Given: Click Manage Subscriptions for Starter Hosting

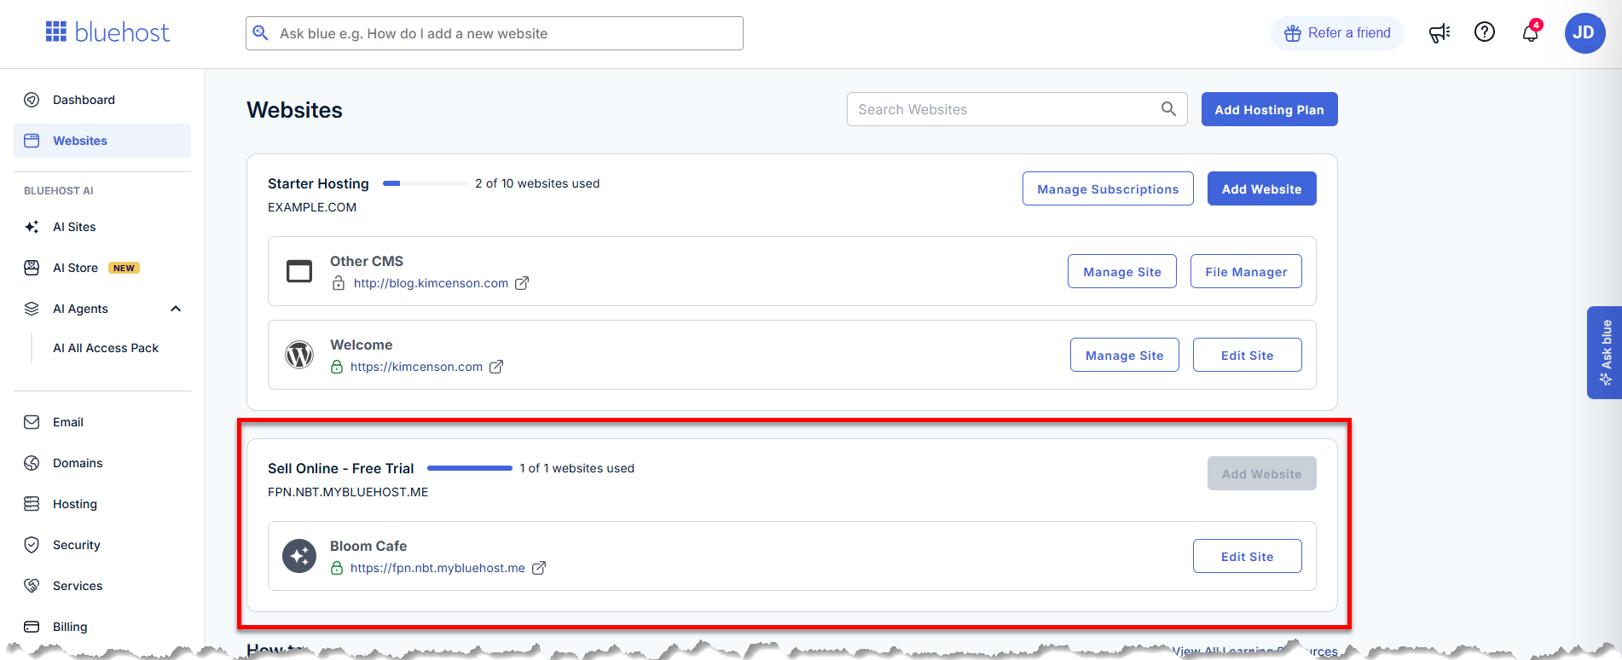Looking at the screenshot, I should click(1108, 188).
